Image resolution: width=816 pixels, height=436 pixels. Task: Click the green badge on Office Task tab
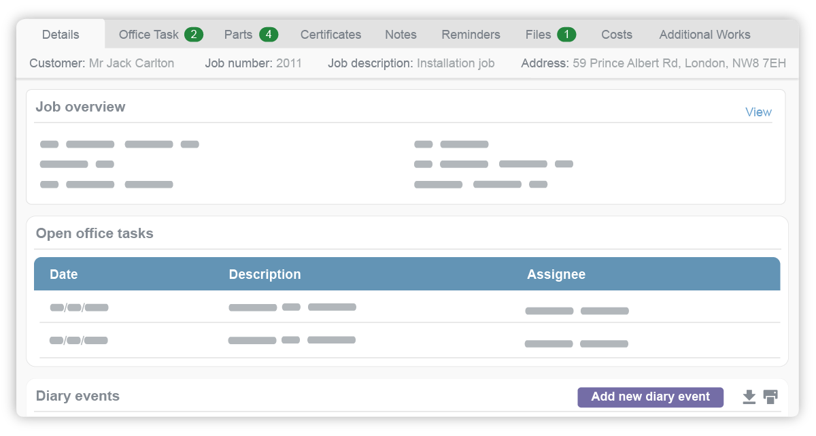coord(194,34)
